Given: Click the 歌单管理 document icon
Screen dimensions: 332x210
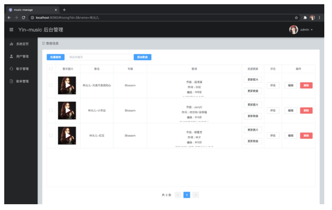Looking at the screenshot, I should click(11, 81).
